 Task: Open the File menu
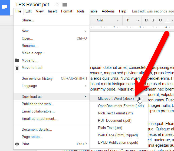tap(18, 11)
